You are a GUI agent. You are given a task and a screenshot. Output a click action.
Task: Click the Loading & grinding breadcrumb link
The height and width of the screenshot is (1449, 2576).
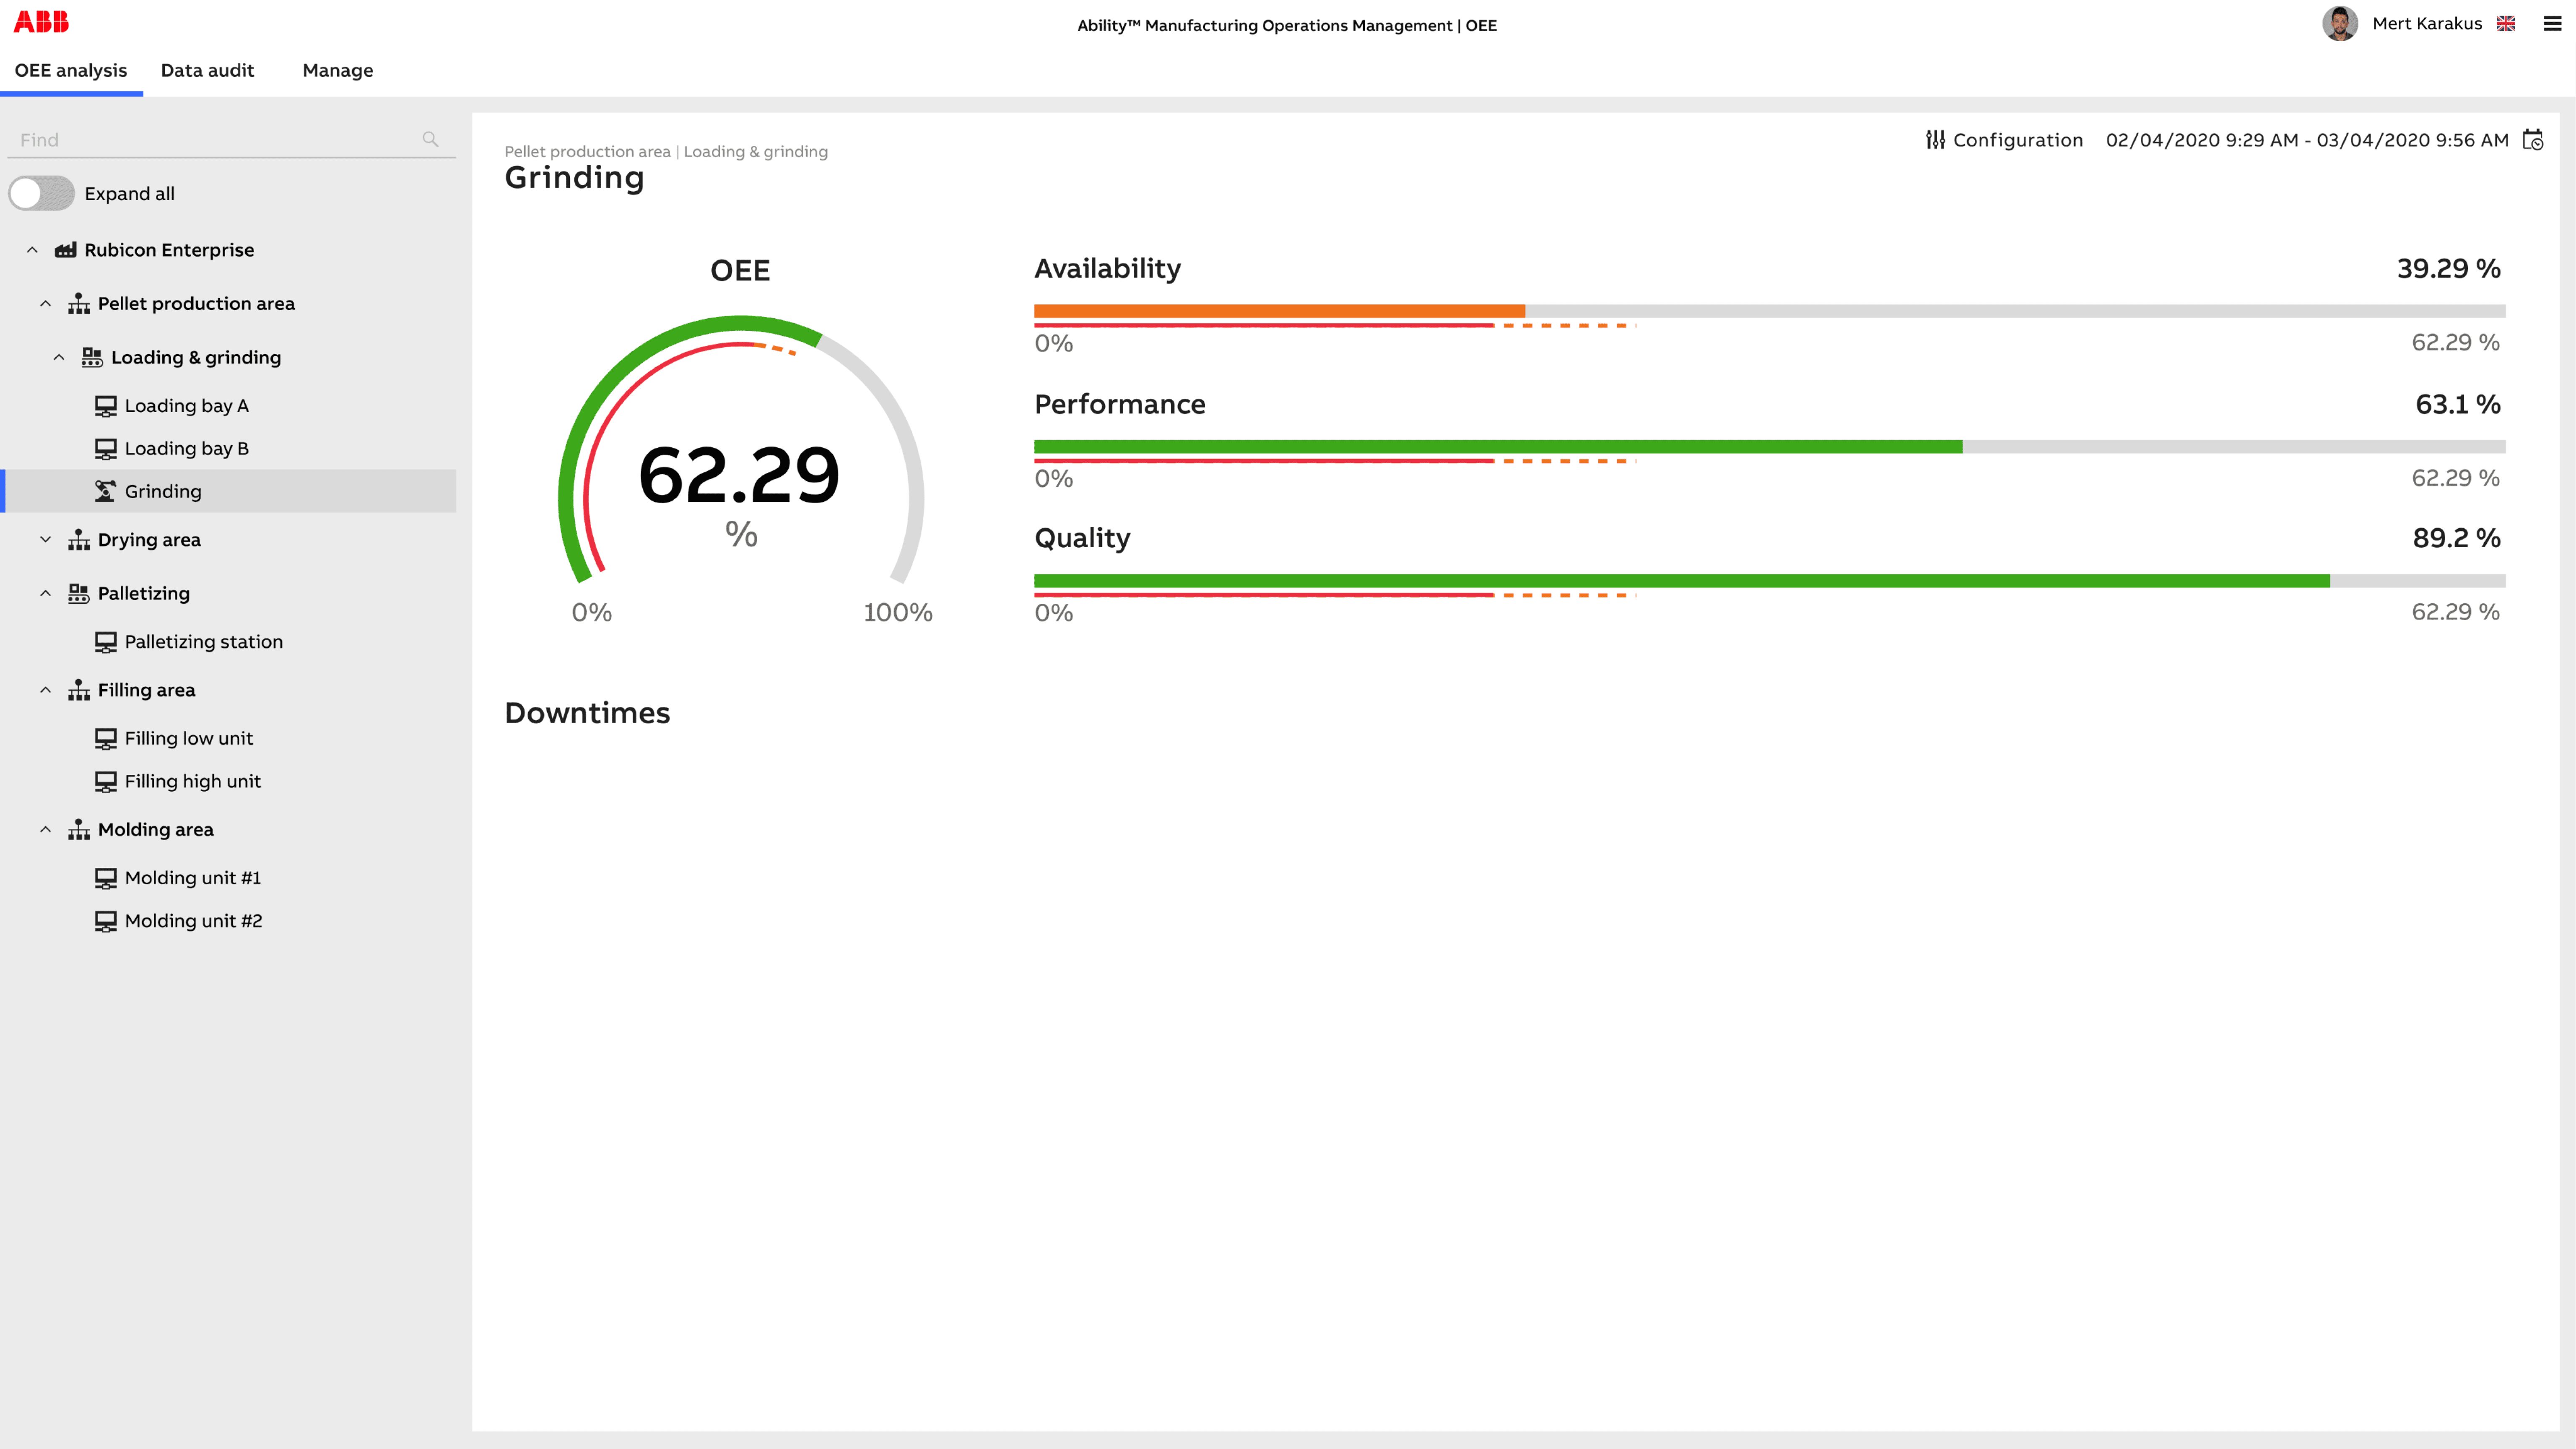click(x=755, y=151)
